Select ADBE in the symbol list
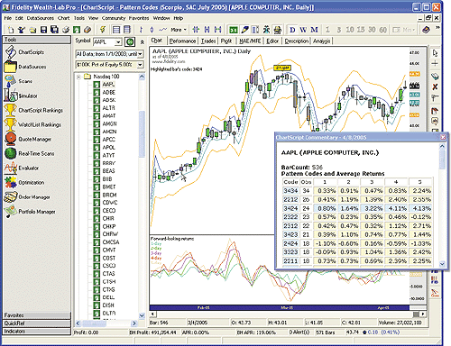Screen dimensions: 451x346 click(x=109, y=92)
